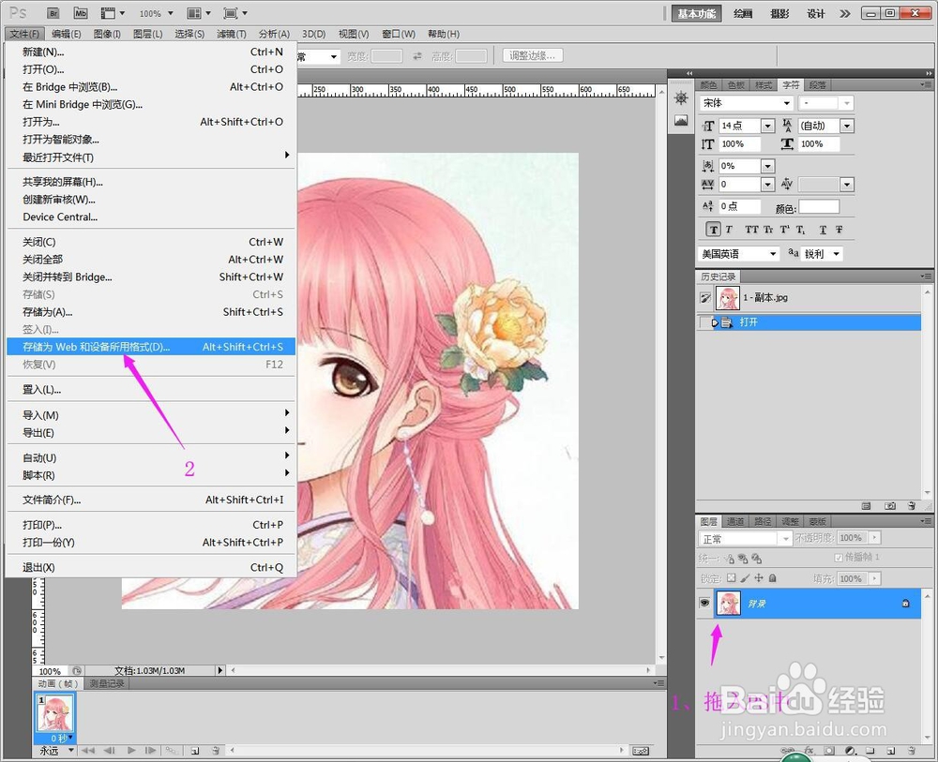Click the screen mode icon in top bar

(x=231, y=13)
